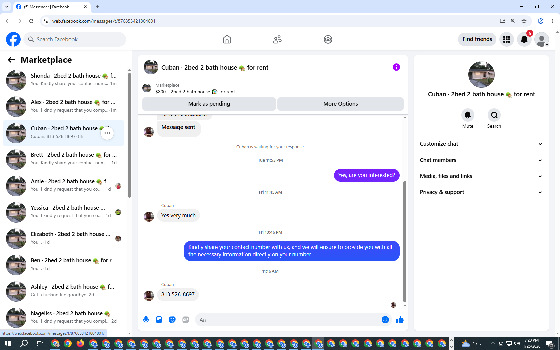Open the browser zoom indicator
Viewport: 560px width, 350px height.
pos(513,21)
